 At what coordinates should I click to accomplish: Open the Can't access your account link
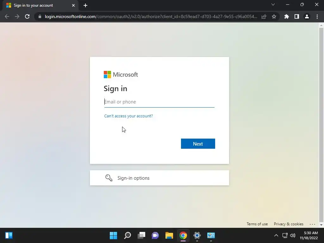tap(128, 116)
